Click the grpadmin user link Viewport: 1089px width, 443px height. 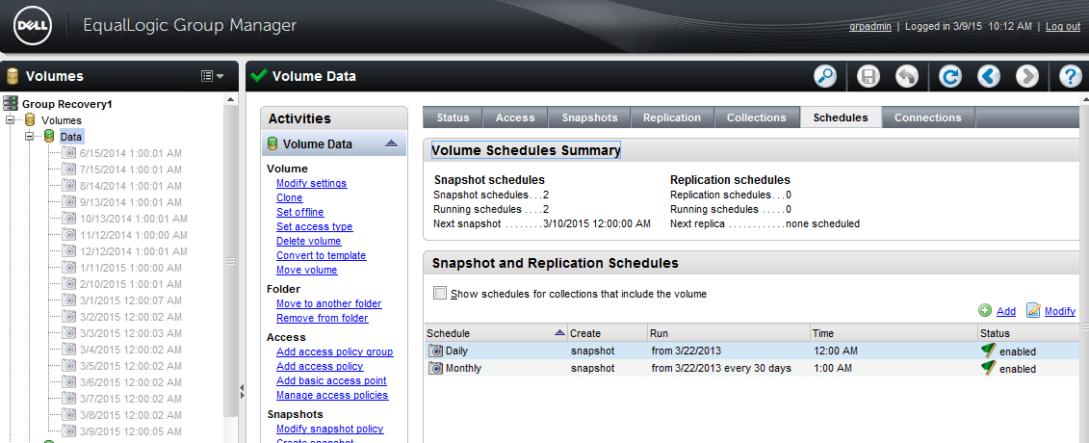[x=870, y=26]
